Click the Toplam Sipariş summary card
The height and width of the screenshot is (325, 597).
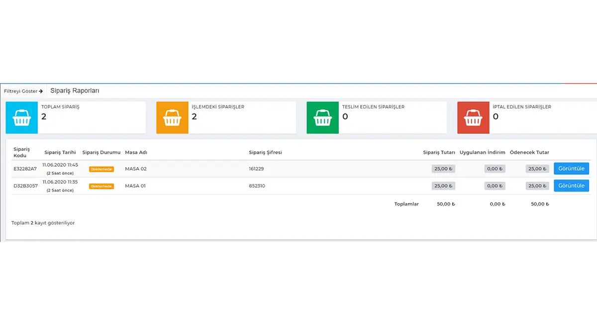point(76,118)
